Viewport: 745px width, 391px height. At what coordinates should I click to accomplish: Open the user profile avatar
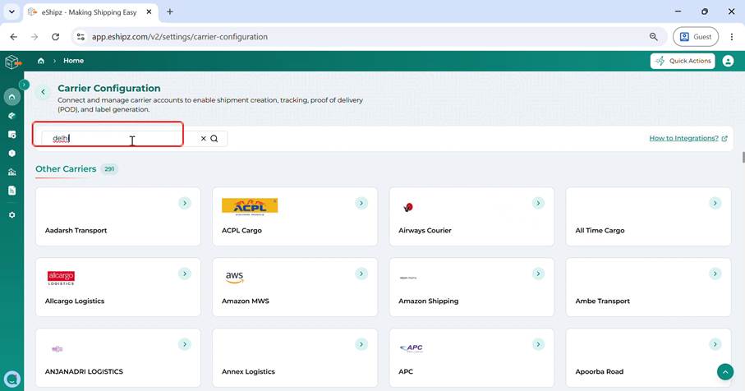[x=728, y=61]
